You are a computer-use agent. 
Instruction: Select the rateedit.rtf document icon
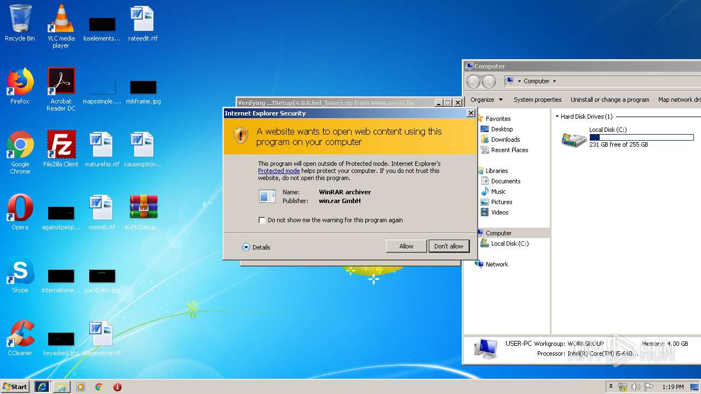[143, 23]
